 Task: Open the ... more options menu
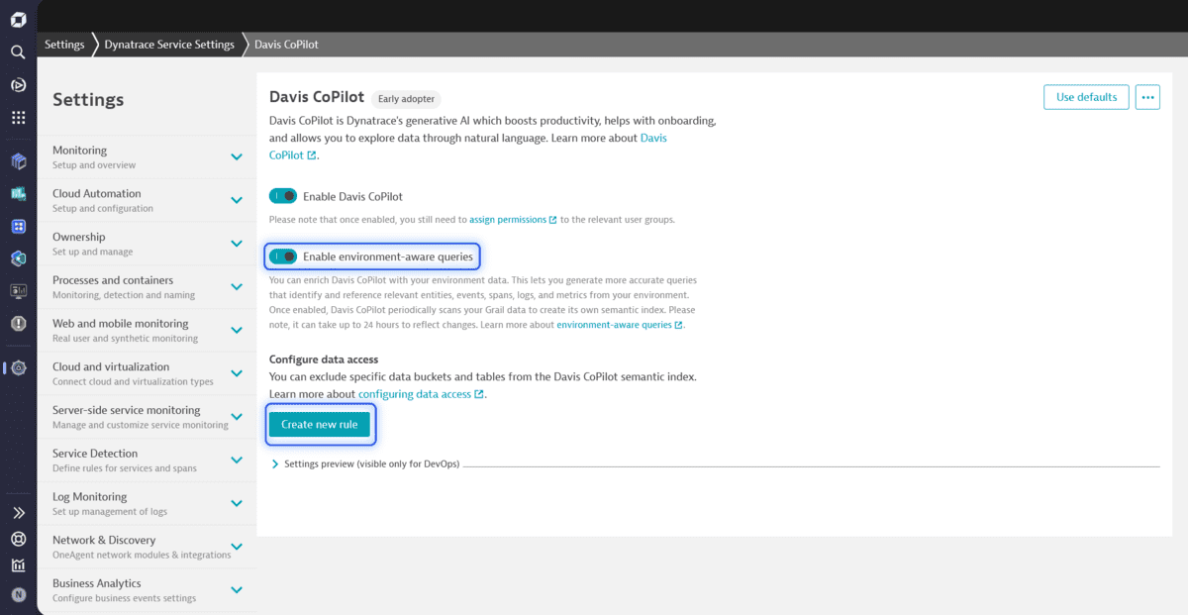pos(1147,97)
